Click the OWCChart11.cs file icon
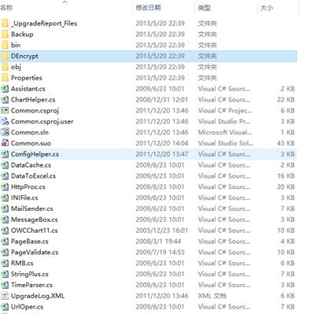 tap(5, 231)
